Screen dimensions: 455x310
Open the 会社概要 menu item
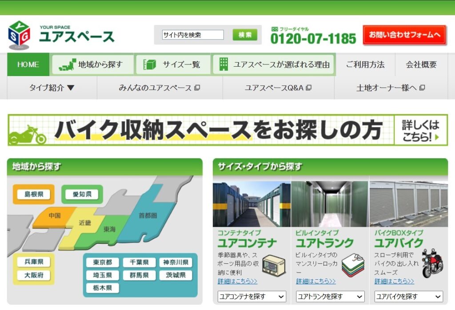point(421,64)
